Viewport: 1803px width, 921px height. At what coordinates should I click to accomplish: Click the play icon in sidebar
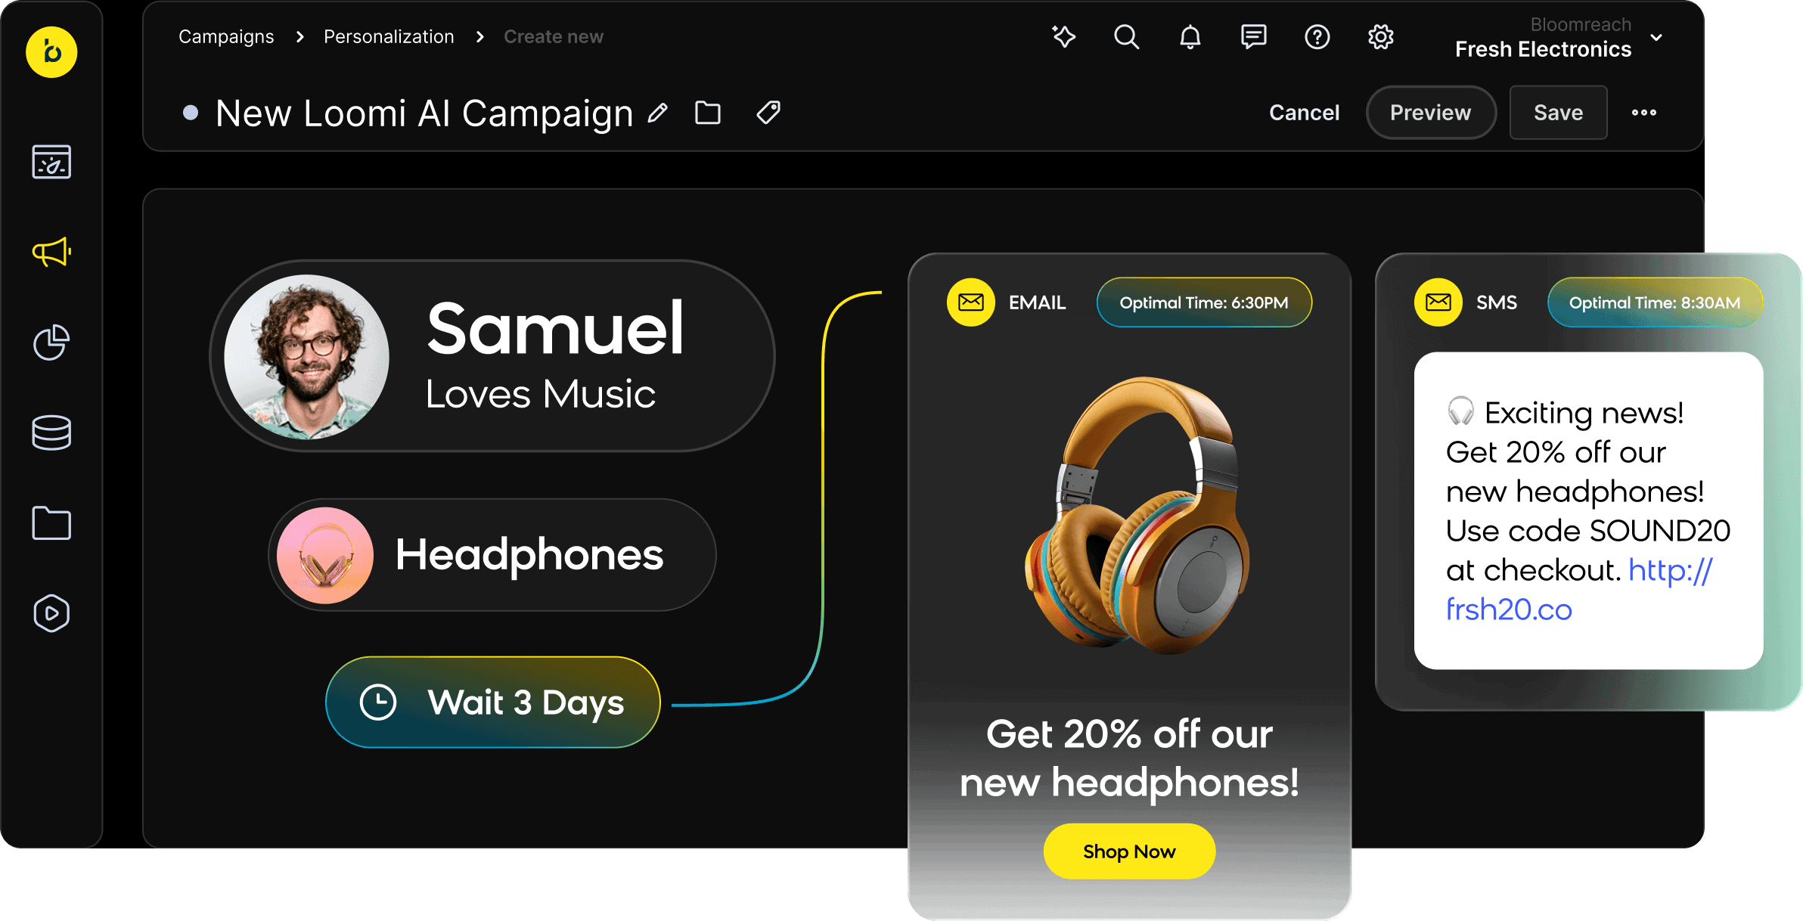[51, 612]
